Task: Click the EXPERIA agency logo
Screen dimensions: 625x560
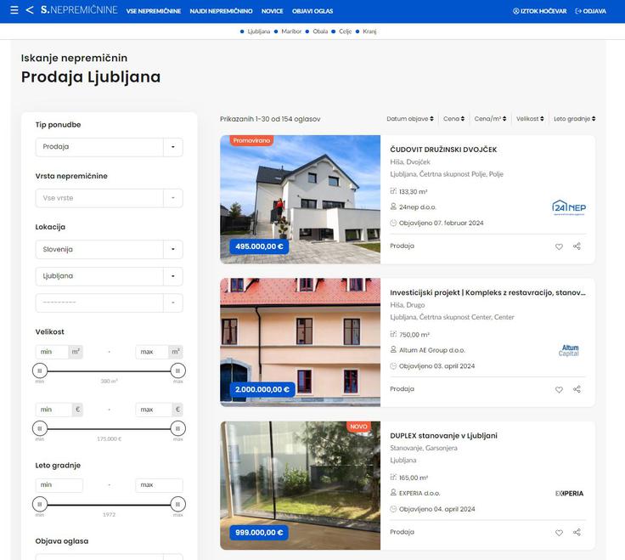Action: coord(569,494)
